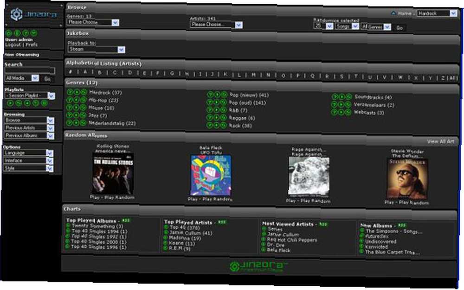Open the Previous Albums dropdown
Viewport: 464px width, 290px height.
(29, 136)
